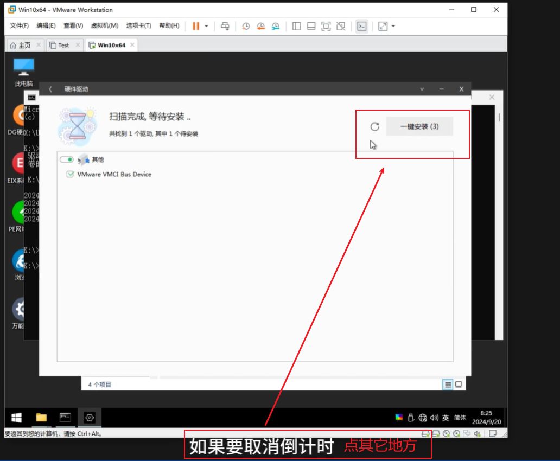Expand the stretch guest dropdown arrow
The height and width of the screenshot is (461, 560).
click(393, 26)
